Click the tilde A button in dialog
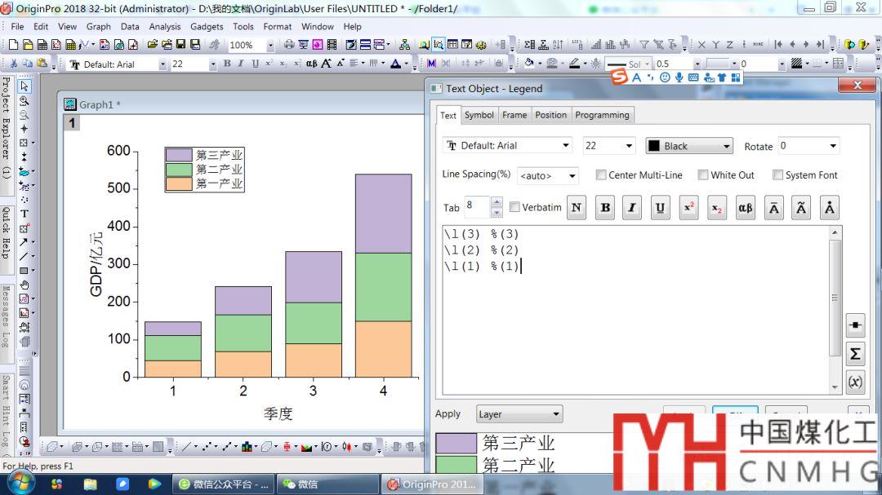882x495 pixels. [x=801, y=208]
